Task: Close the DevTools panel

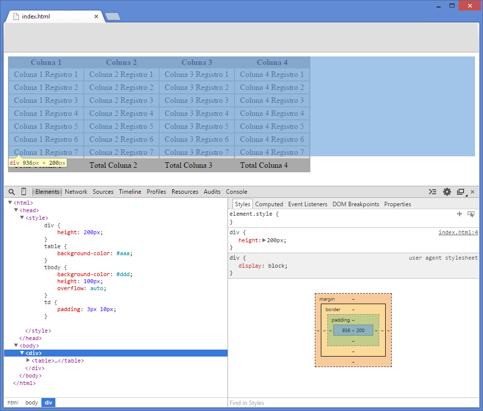Action: coord(473,192)
